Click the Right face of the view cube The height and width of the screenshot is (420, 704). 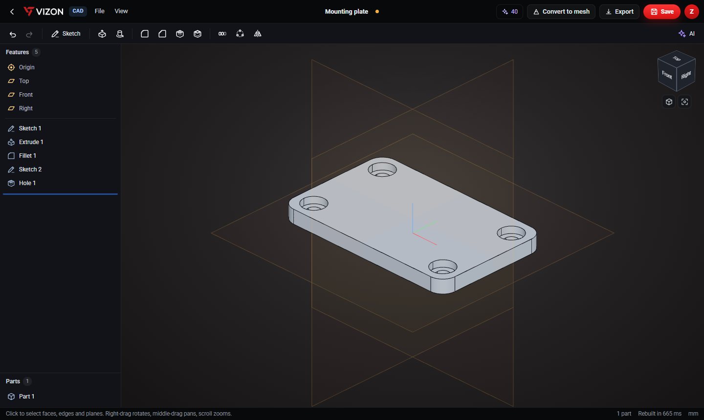[686, 75]
